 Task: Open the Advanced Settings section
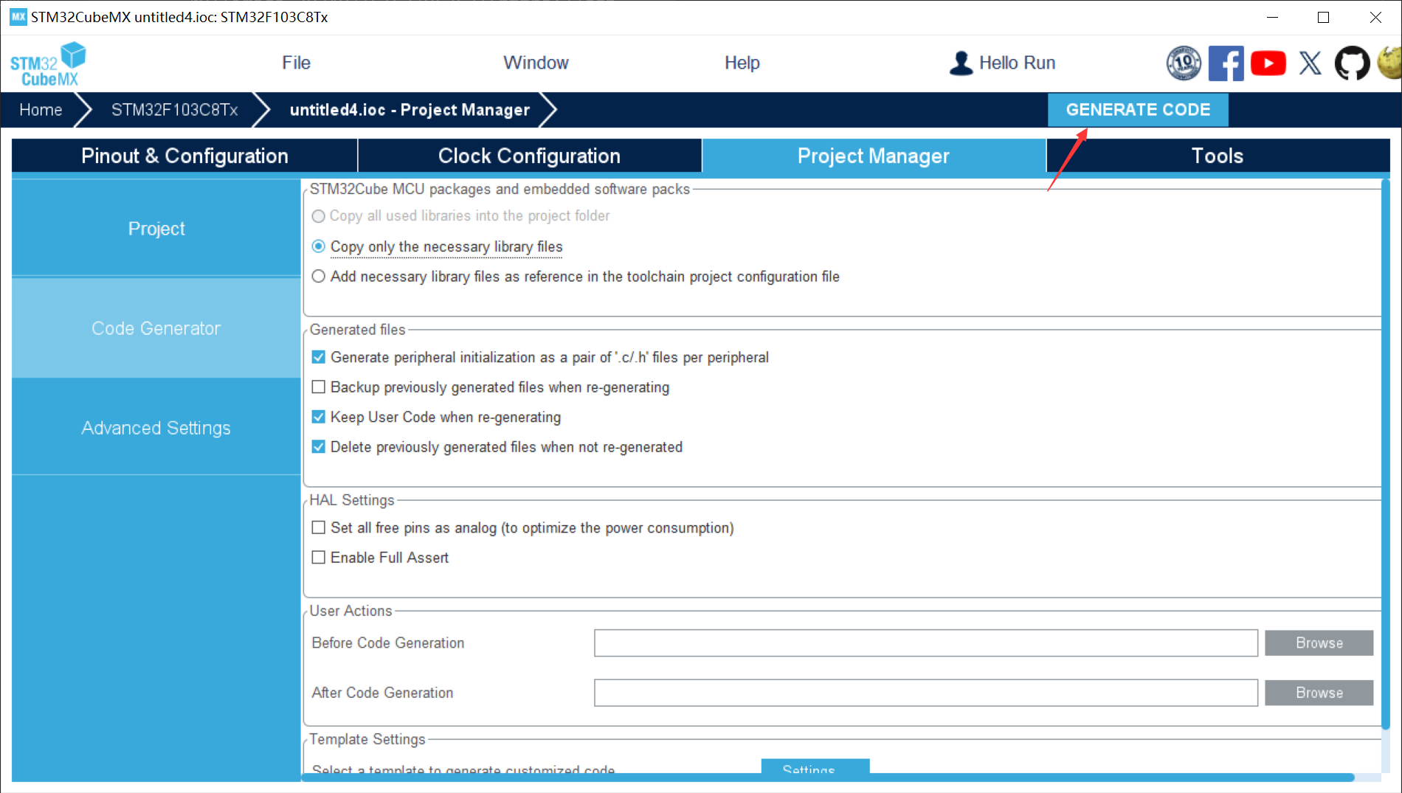pos(156,428)
